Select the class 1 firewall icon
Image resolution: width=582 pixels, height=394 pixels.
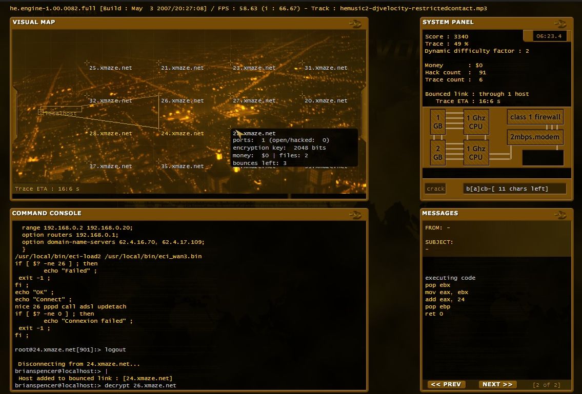(x=535, y=117)
